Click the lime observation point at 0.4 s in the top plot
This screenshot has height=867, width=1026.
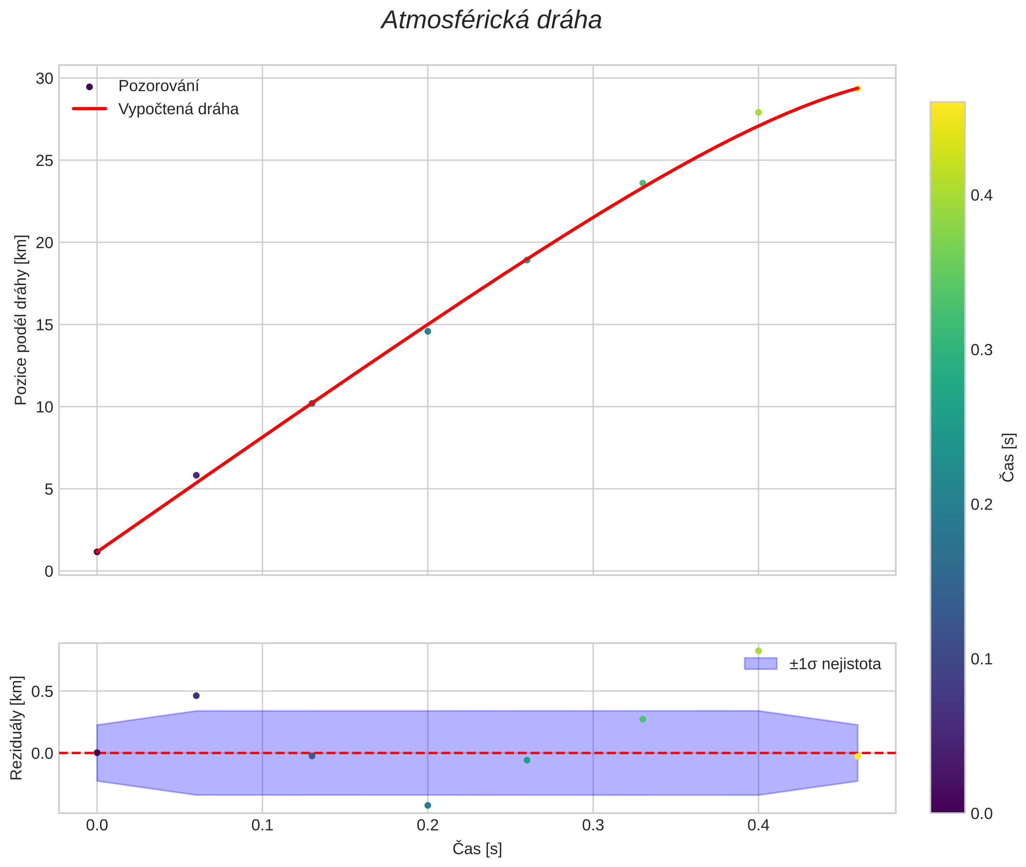758,112
